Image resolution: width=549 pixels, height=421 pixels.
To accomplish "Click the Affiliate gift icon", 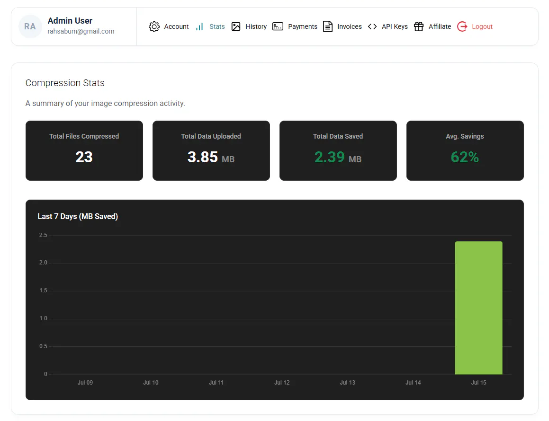I will (x=419, y=26).
